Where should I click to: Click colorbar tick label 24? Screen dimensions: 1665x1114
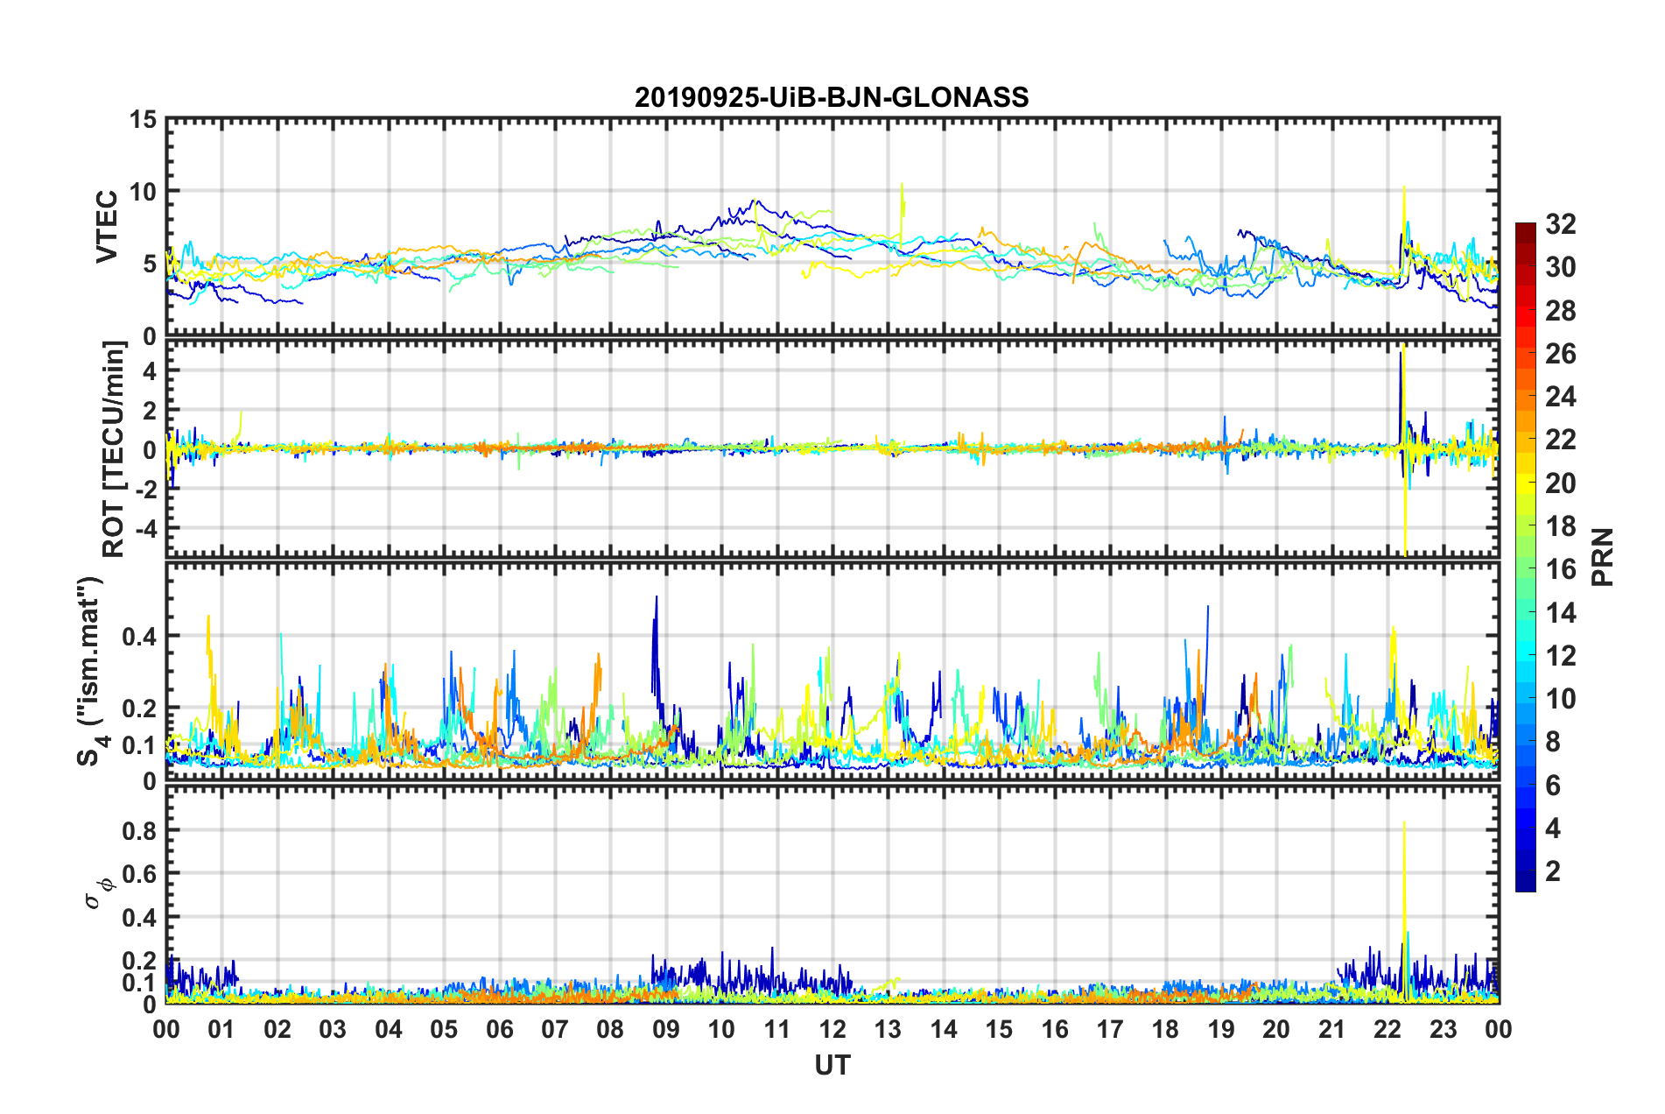click(x=1561, y=397)
